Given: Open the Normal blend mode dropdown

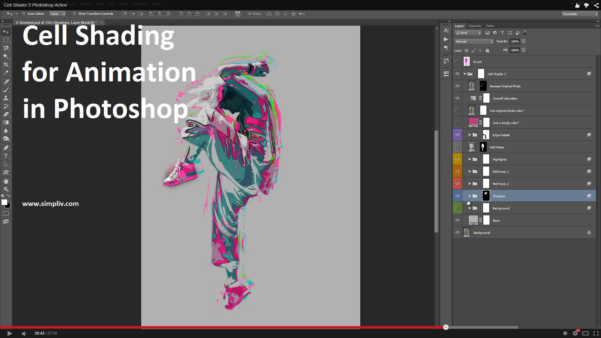Looking at the screenshot, I should [474, 42].
